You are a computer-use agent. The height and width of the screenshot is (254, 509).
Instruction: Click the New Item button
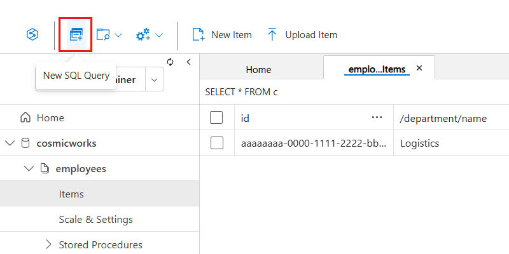[x=222, y=35]
